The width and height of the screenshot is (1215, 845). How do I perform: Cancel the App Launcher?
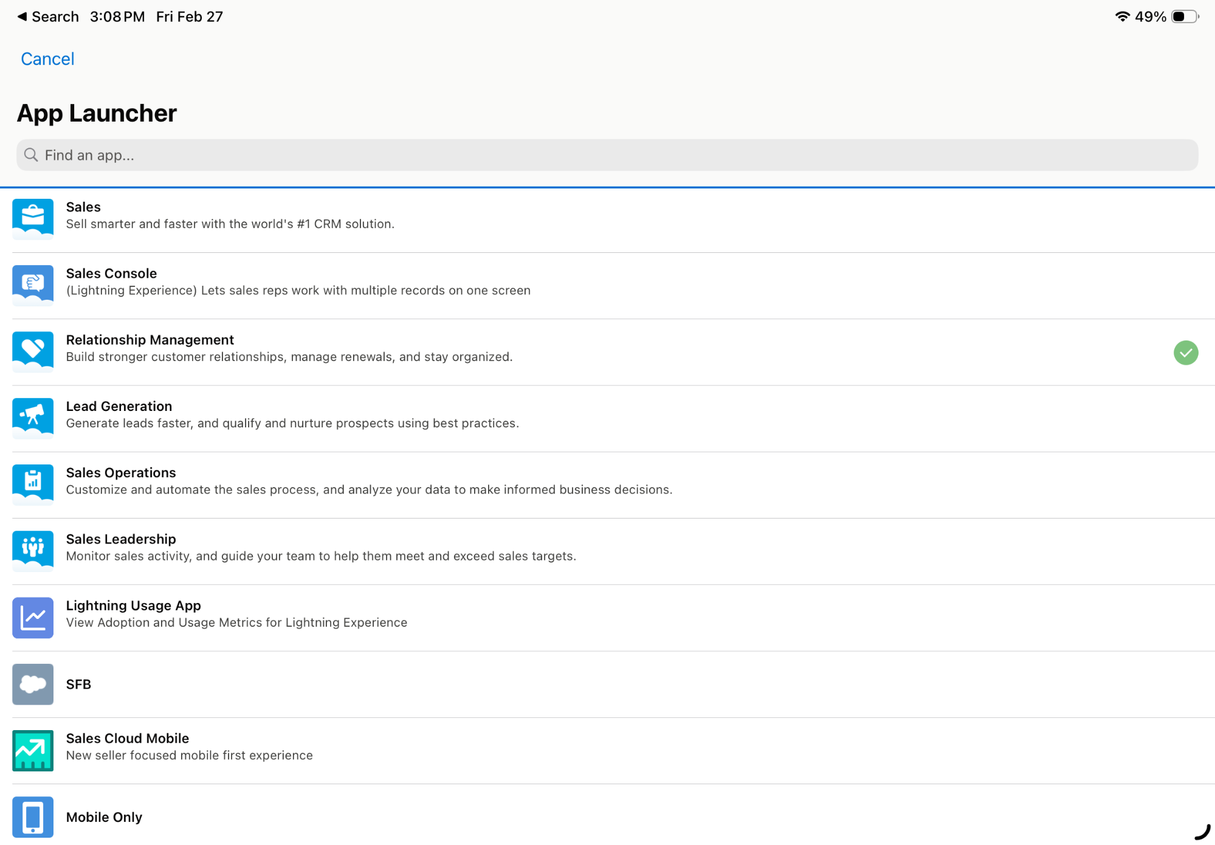pos(47,59)
